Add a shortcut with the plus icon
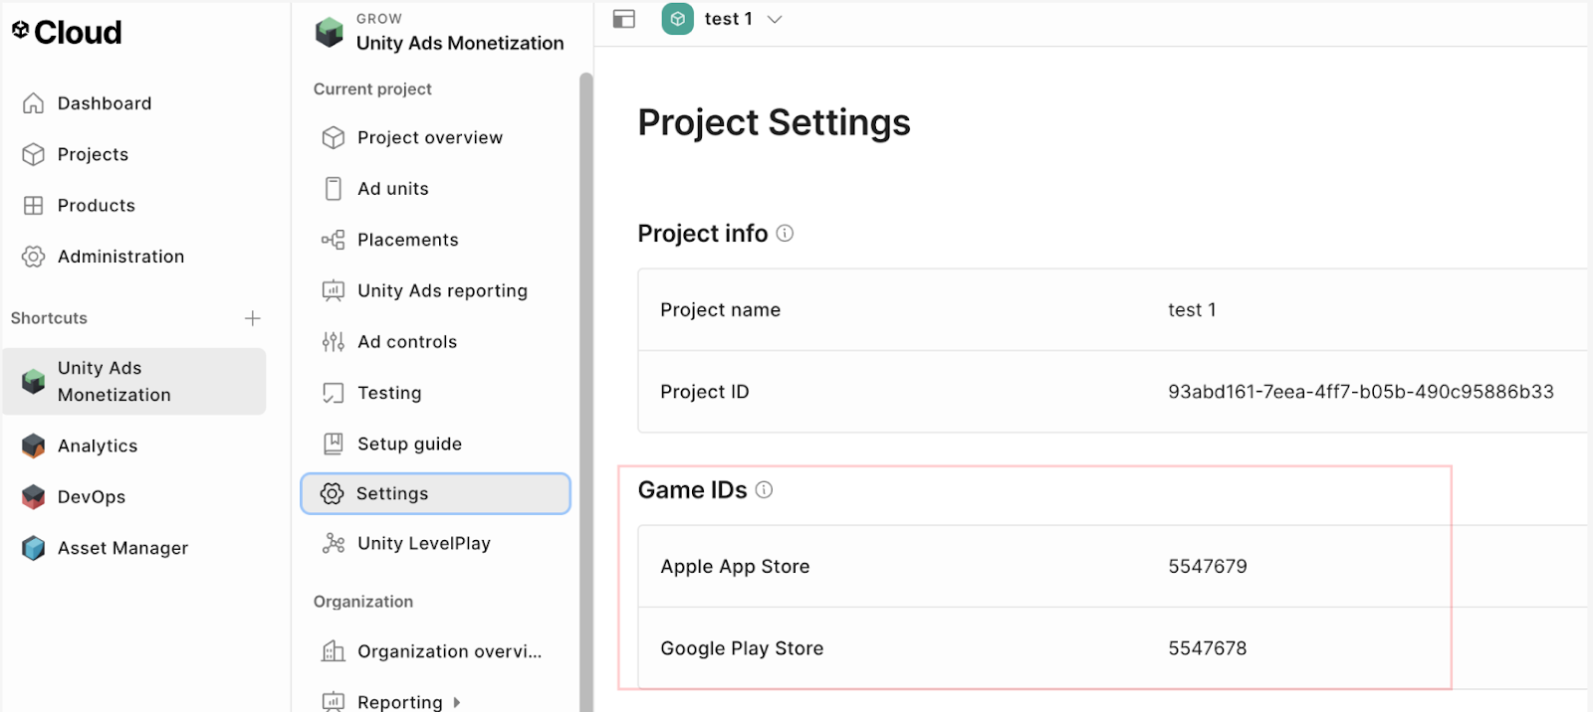 click(x=253, y=318)
